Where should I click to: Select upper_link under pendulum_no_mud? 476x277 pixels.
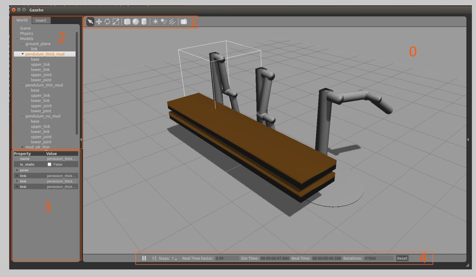pyautogui.click(x=40, y=126)
